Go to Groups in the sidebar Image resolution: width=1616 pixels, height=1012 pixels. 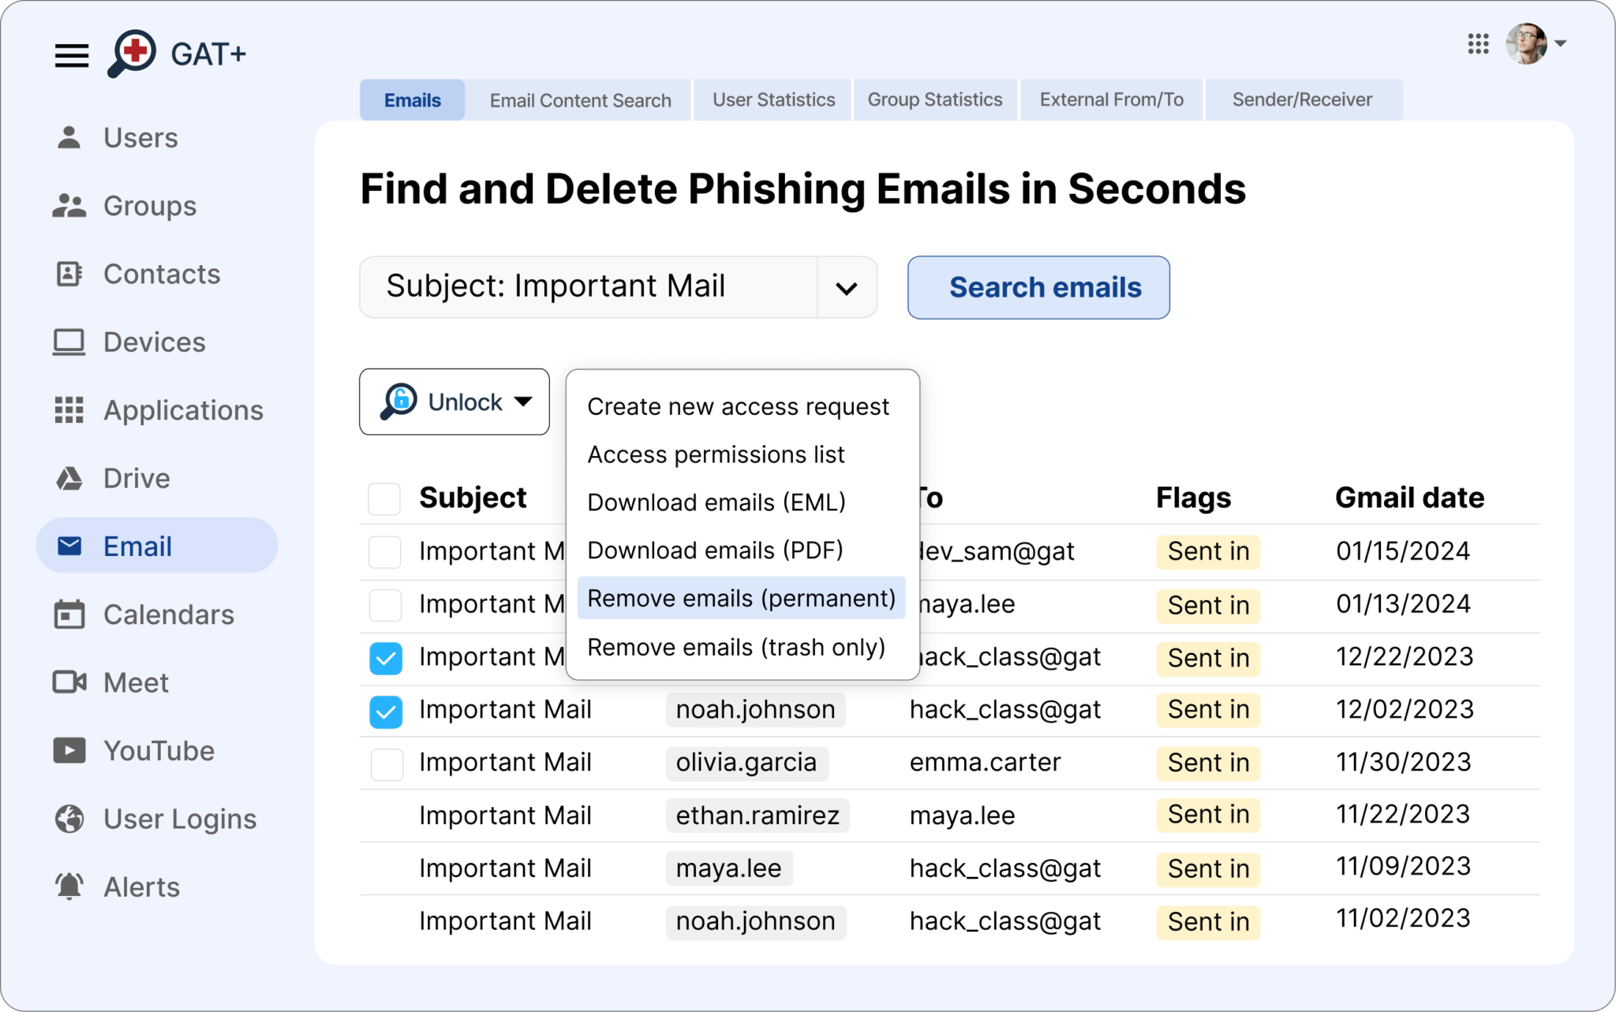pyautogui.click(x=125, y=205)
